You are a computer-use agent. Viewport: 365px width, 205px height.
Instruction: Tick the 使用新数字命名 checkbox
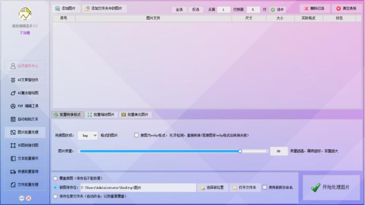point(265,187)
